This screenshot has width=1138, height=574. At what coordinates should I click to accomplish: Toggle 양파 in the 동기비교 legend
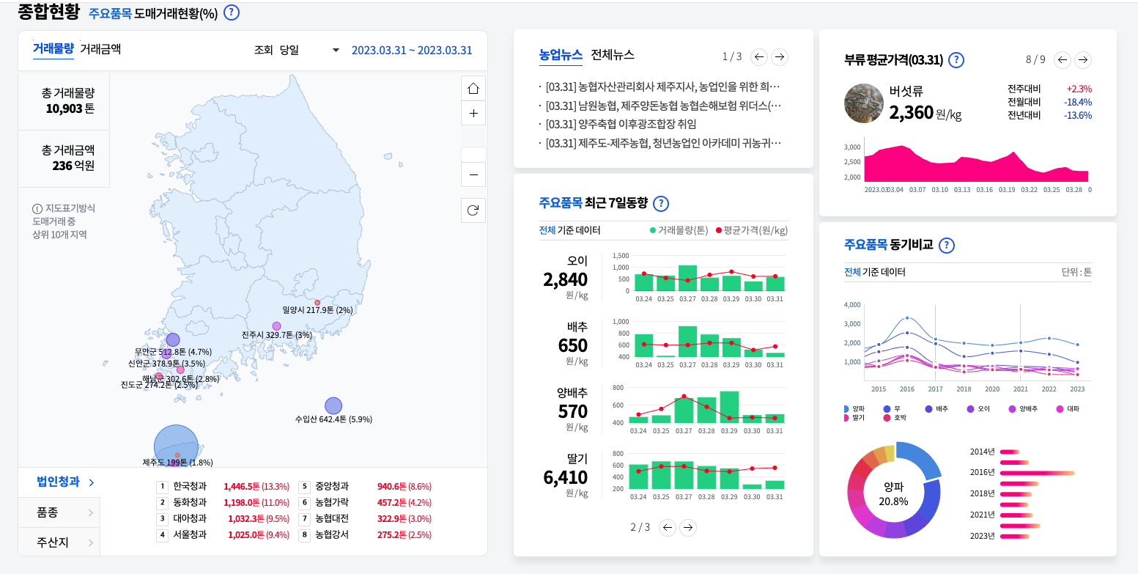(x=854, y=408)
